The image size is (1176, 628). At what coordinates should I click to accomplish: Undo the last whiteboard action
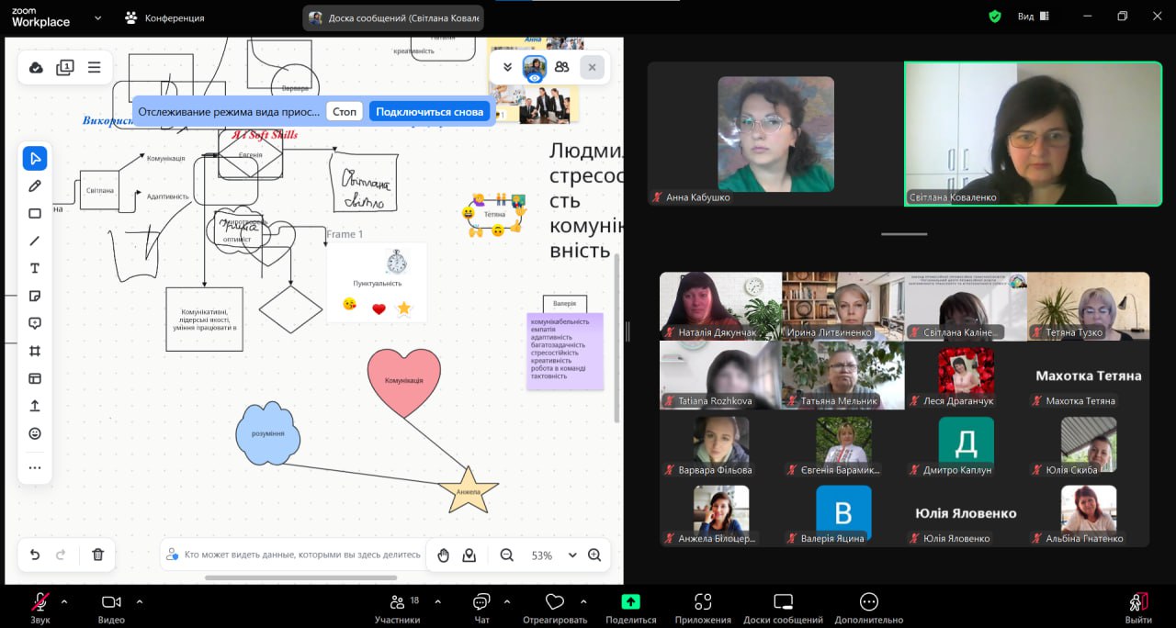[35, 555]
